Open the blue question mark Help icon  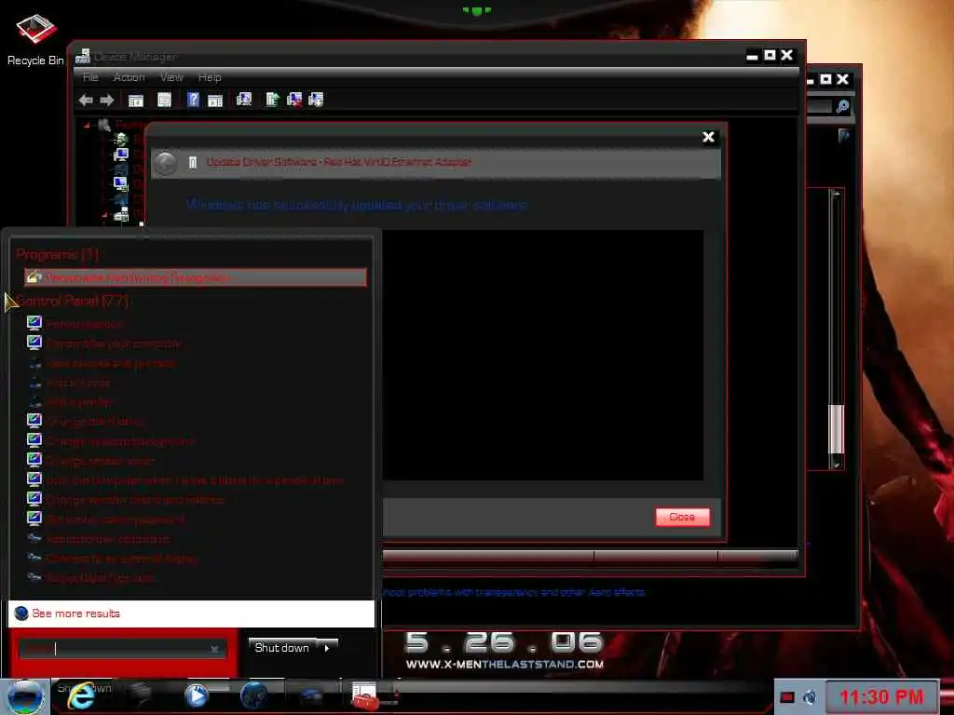[193, 100]
